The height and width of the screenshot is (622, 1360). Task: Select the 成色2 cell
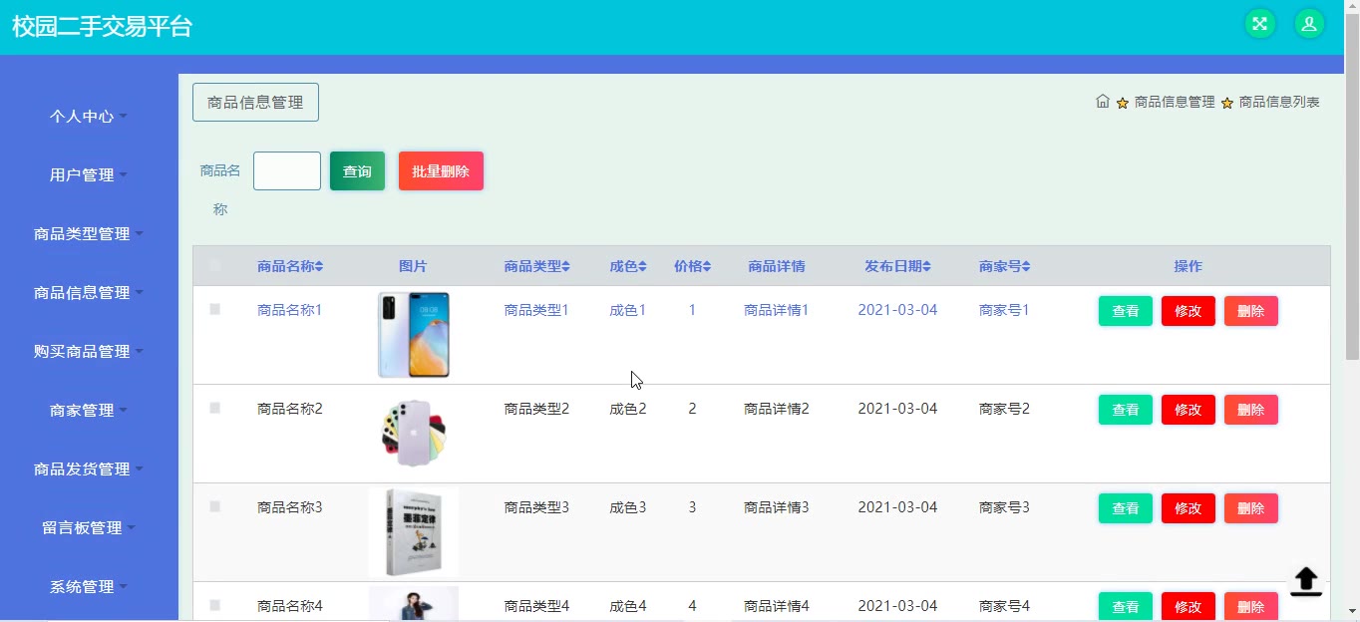pyautogui.click(x=628, y=409)
